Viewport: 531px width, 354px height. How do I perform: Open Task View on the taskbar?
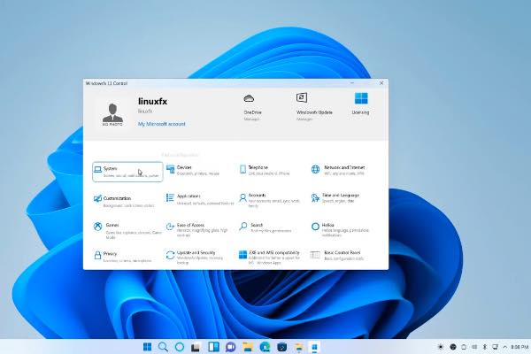click(x=196, y=347)
